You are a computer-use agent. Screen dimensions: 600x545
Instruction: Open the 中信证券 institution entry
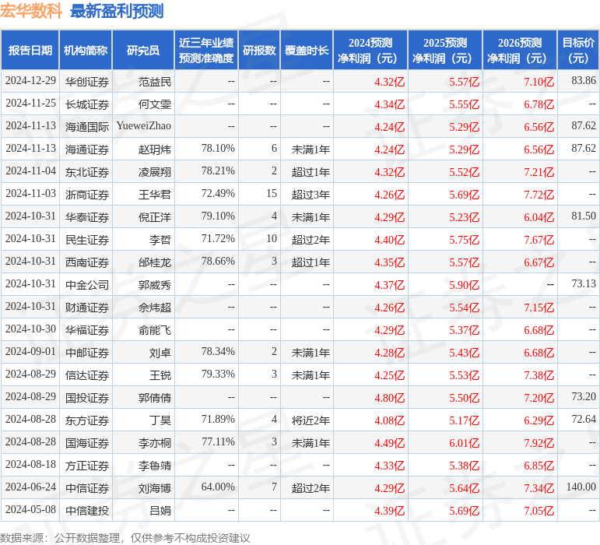(87, 487)
